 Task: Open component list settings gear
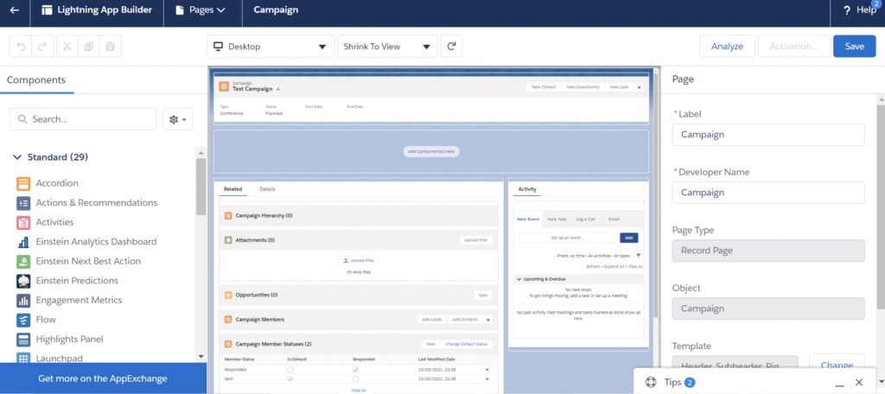(x=178, y=119)
